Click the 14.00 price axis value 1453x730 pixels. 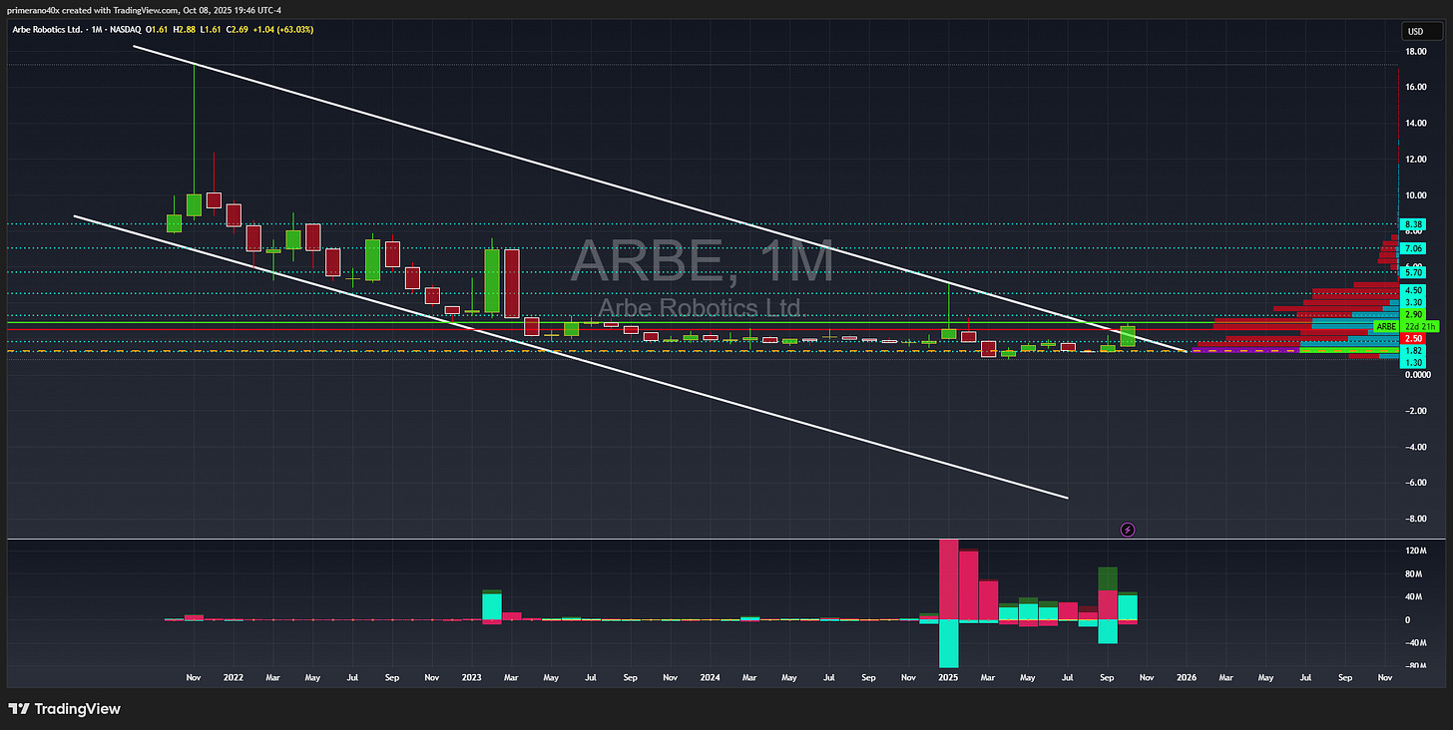pos(1414,123)
